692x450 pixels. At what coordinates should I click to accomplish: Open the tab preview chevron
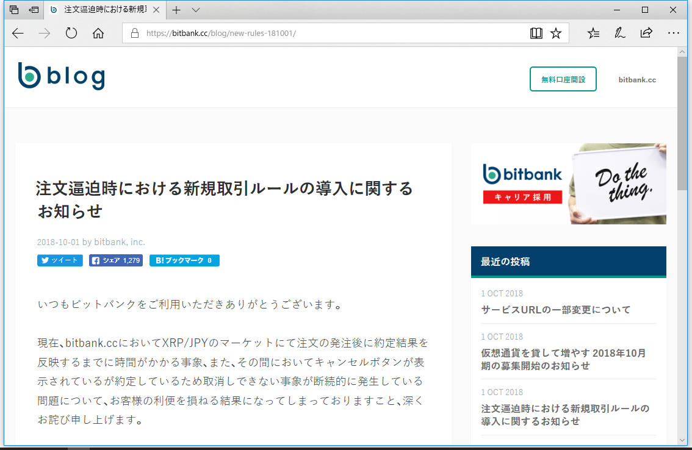click(x=195, y=10)
